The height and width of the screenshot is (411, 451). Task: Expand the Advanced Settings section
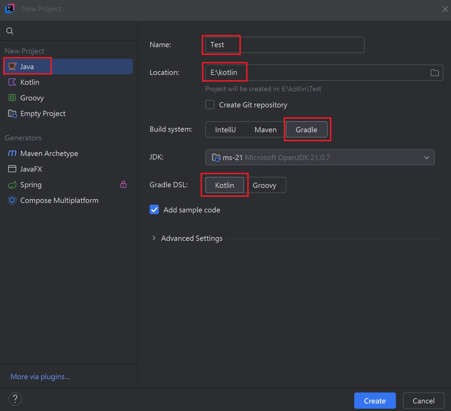[154, 238]
